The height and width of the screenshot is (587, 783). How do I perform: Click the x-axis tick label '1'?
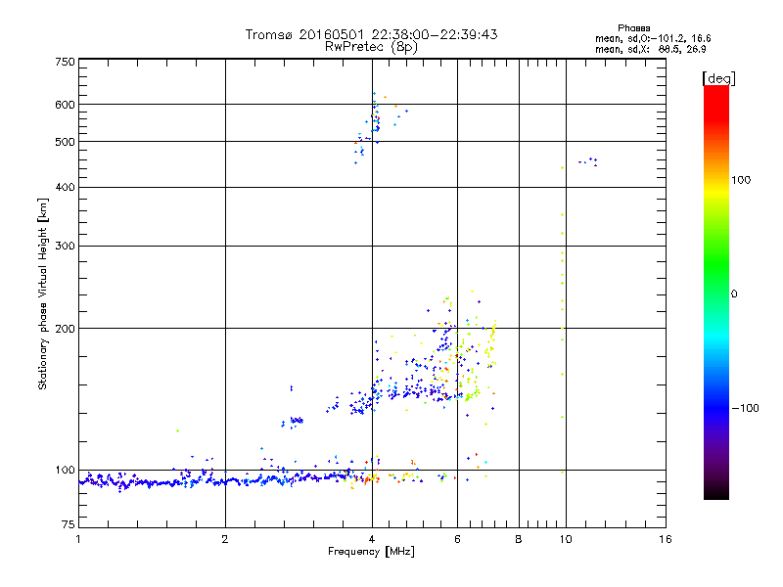pos(78,539)
